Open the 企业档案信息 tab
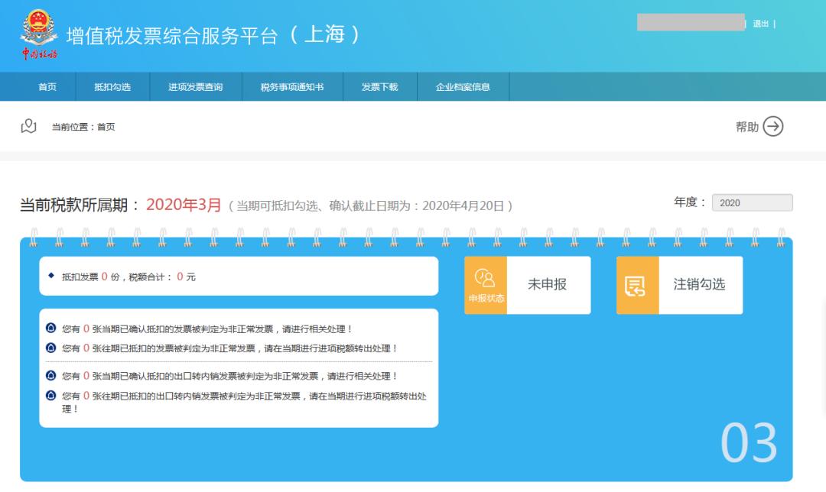The image size is (826, 492). pos(463,87)
